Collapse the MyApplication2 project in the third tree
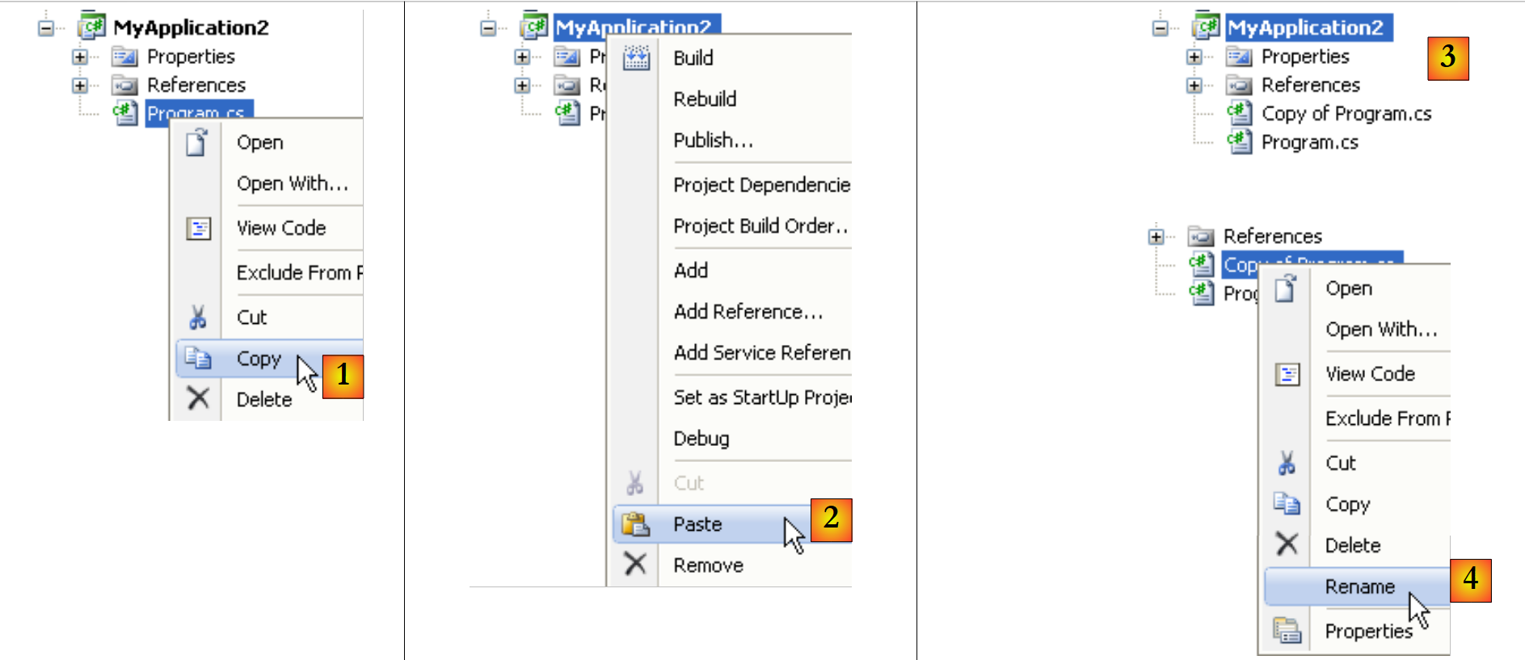Viewport: 1525px width, 660px height. 1161,28
